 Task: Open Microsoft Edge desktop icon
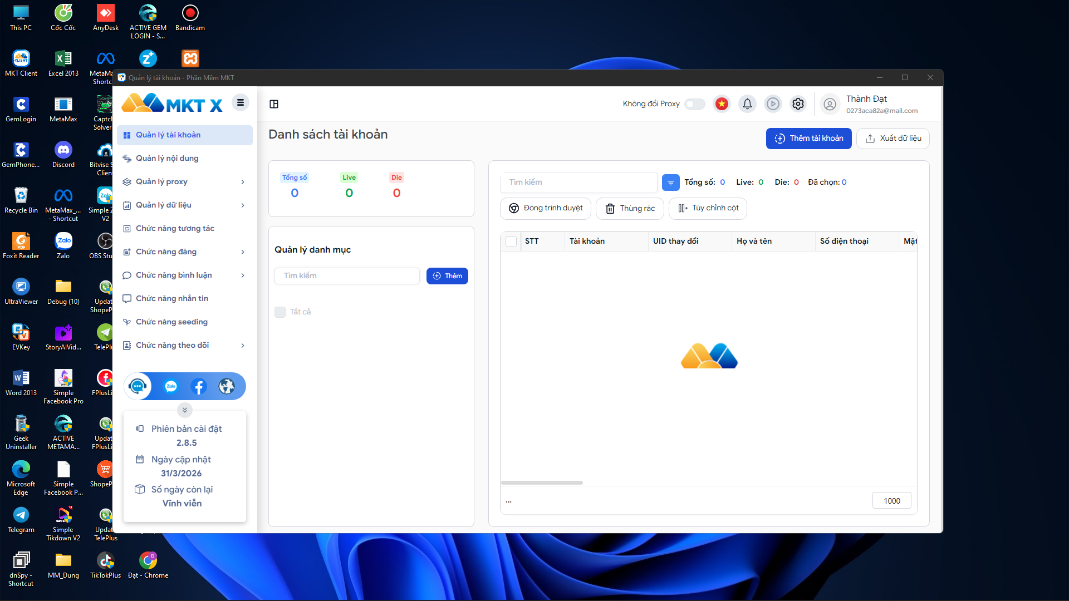pos(21,479)
